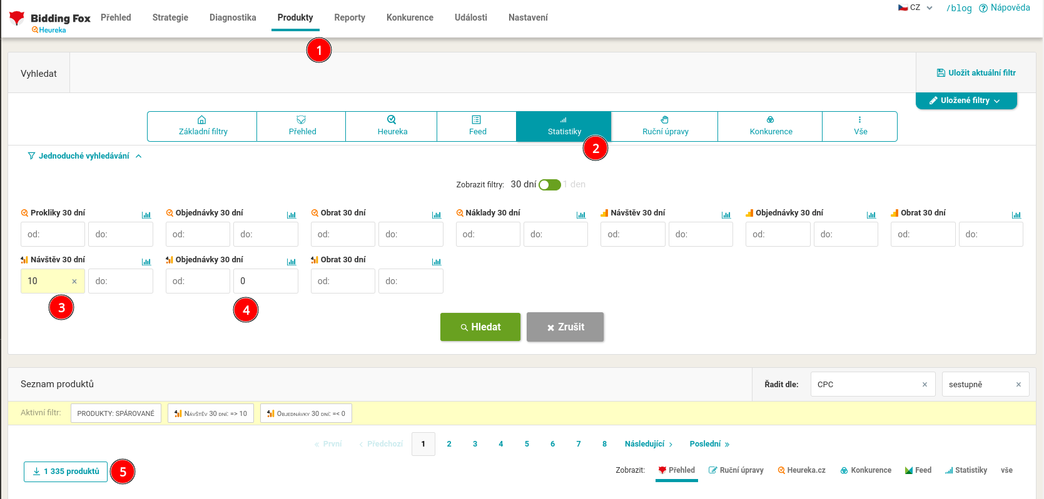Open chart icon next to second-row Návštěv 30 dní
This screenshot has height=499, width=1044.
(146, 262)
